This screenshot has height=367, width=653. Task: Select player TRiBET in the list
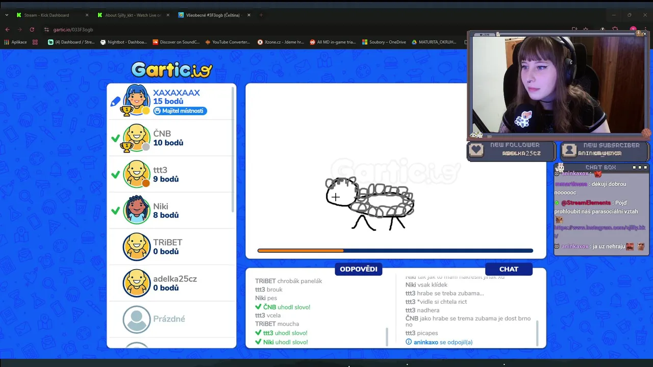170,246
